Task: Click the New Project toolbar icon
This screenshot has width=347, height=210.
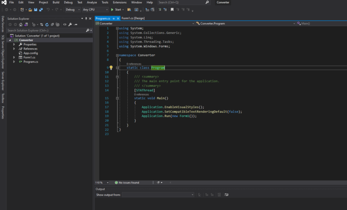Action: 22,10
